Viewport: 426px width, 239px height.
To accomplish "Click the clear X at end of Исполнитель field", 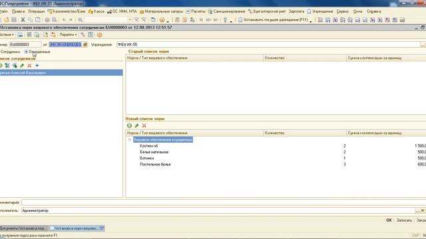I will [423, 210].
